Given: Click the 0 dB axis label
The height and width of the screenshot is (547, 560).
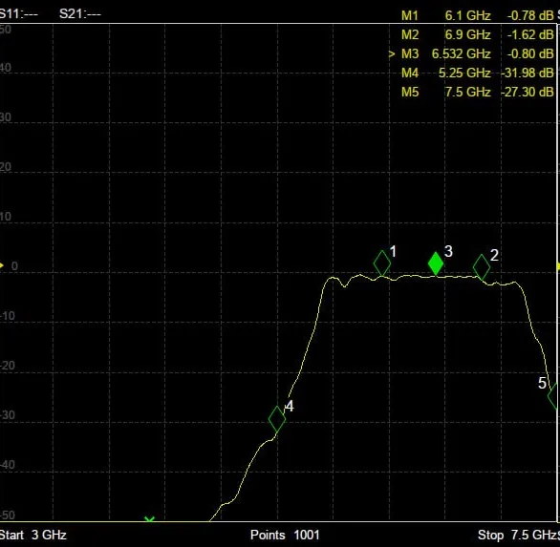Looking at the screenshot, I should tap(14, 265).
